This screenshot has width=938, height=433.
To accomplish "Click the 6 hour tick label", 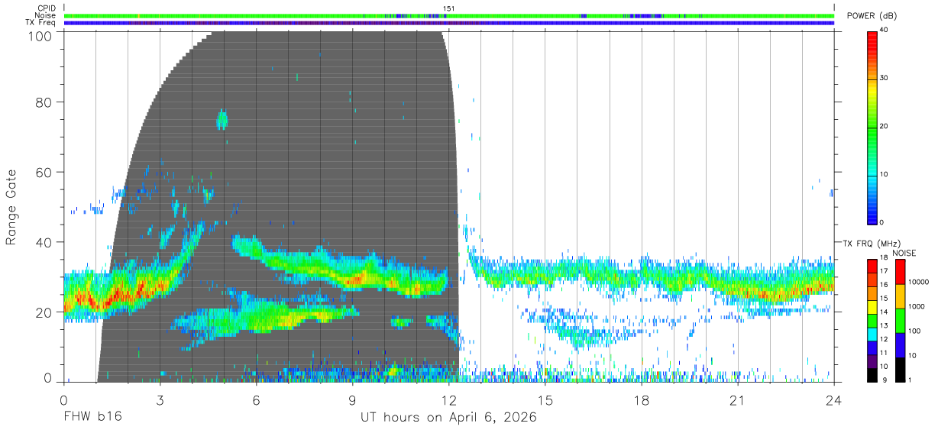I will [256, 400].
